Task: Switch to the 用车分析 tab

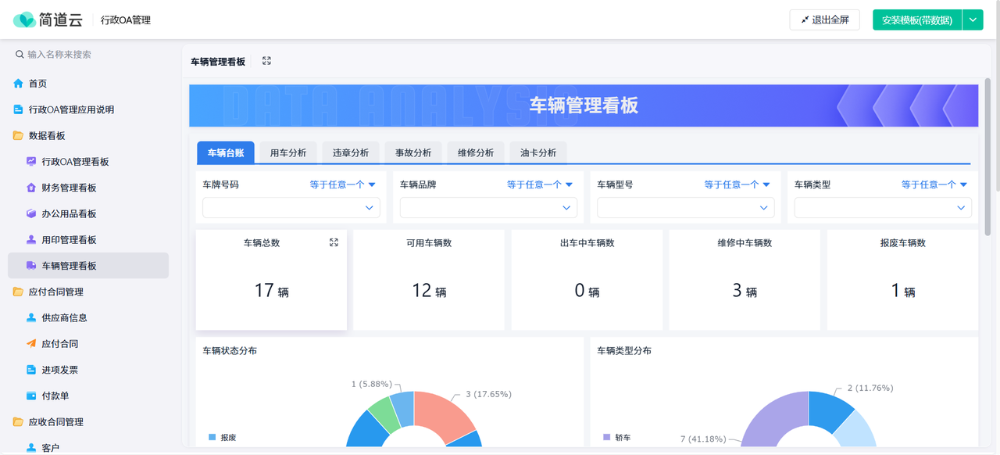Action: tap(288, 152)
